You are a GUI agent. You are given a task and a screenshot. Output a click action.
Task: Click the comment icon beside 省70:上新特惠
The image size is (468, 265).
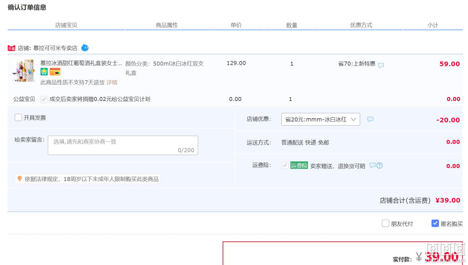(381, 65)
